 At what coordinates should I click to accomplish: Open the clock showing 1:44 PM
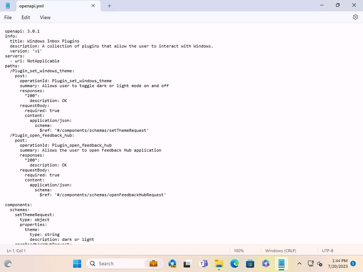tap(338, 263)
